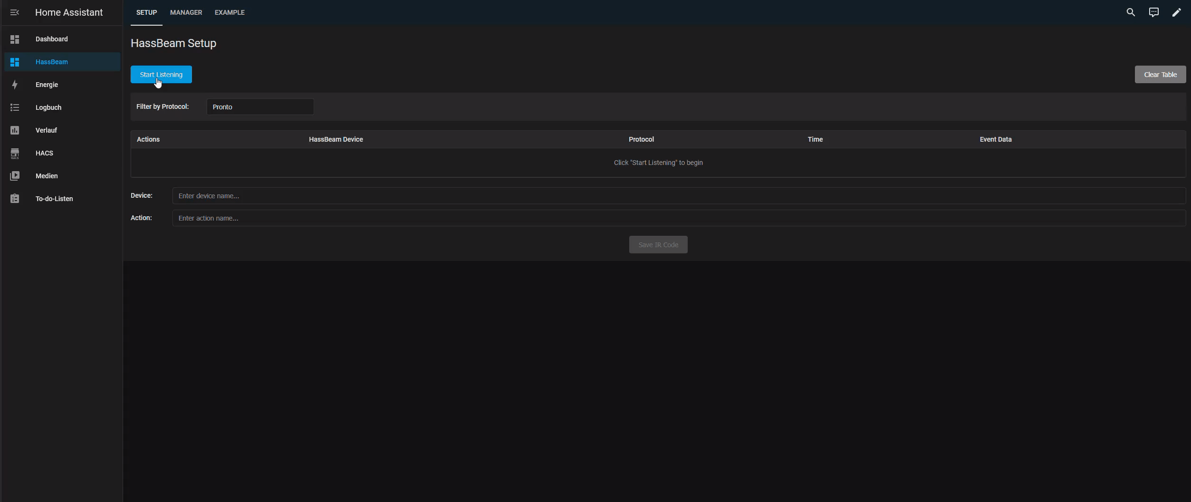The image size is (1191, 502).
Task: Click the Actions column header
Action: [148, 139]
